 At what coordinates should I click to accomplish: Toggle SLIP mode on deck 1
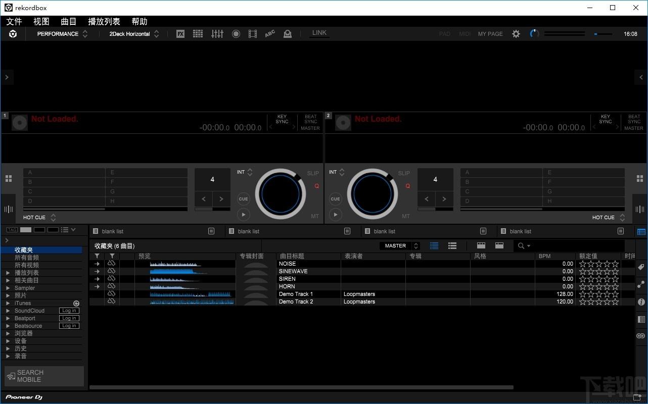[313, 173]
